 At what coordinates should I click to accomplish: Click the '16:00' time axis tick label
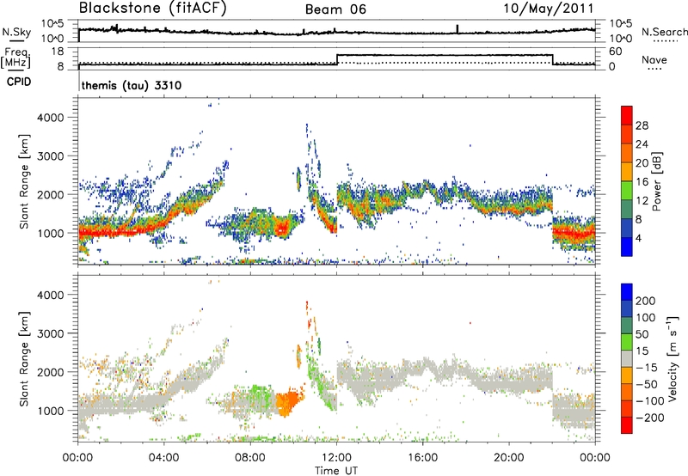pos(422,458)
